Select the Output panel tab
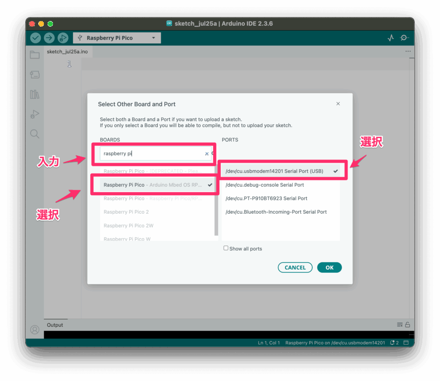 click(x=55, y=325)
